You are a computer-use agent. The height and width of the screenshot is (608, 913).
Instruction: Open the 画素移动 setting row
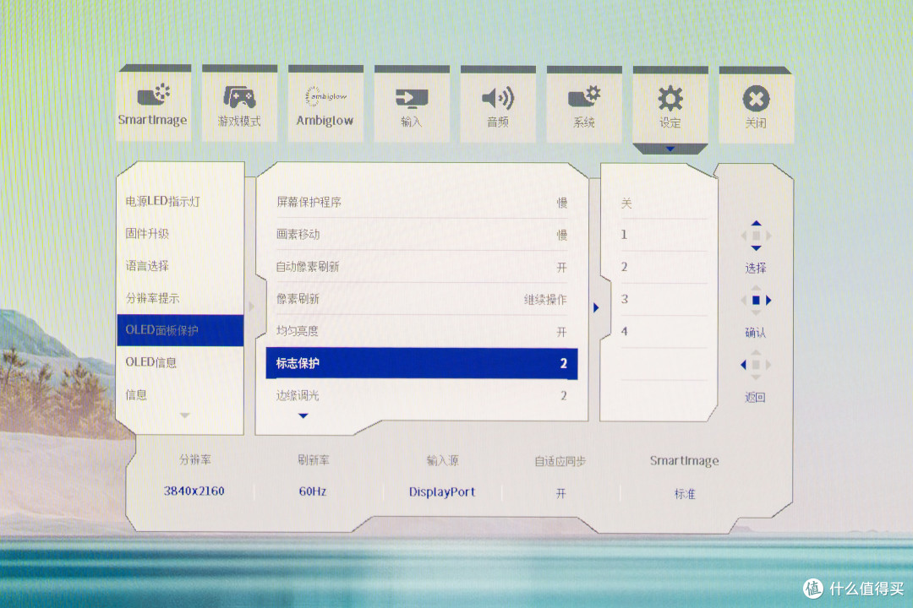422,235
